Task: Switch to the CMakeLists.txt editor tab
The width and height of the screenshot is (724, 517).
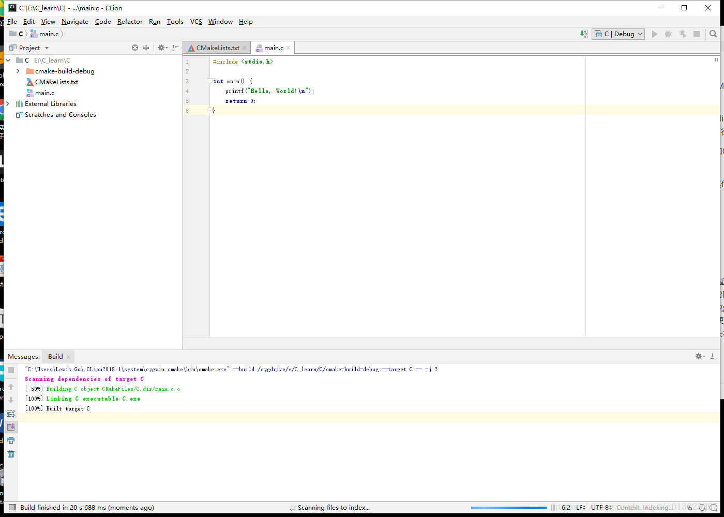Action: [217, 48]
